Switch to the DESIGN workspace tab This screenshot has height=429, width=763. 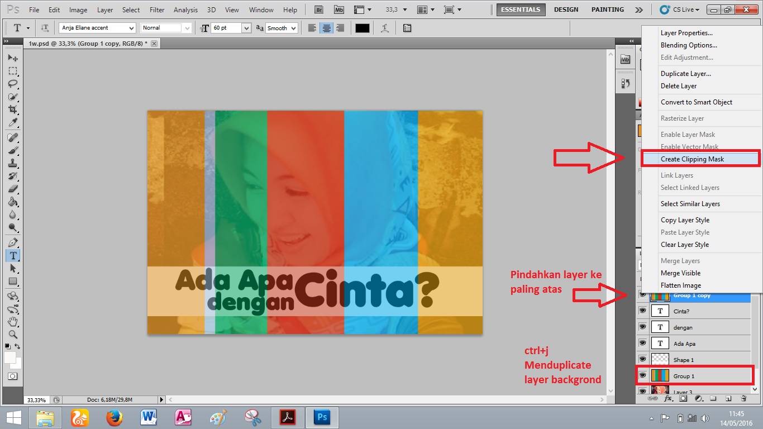coord(566,9)
